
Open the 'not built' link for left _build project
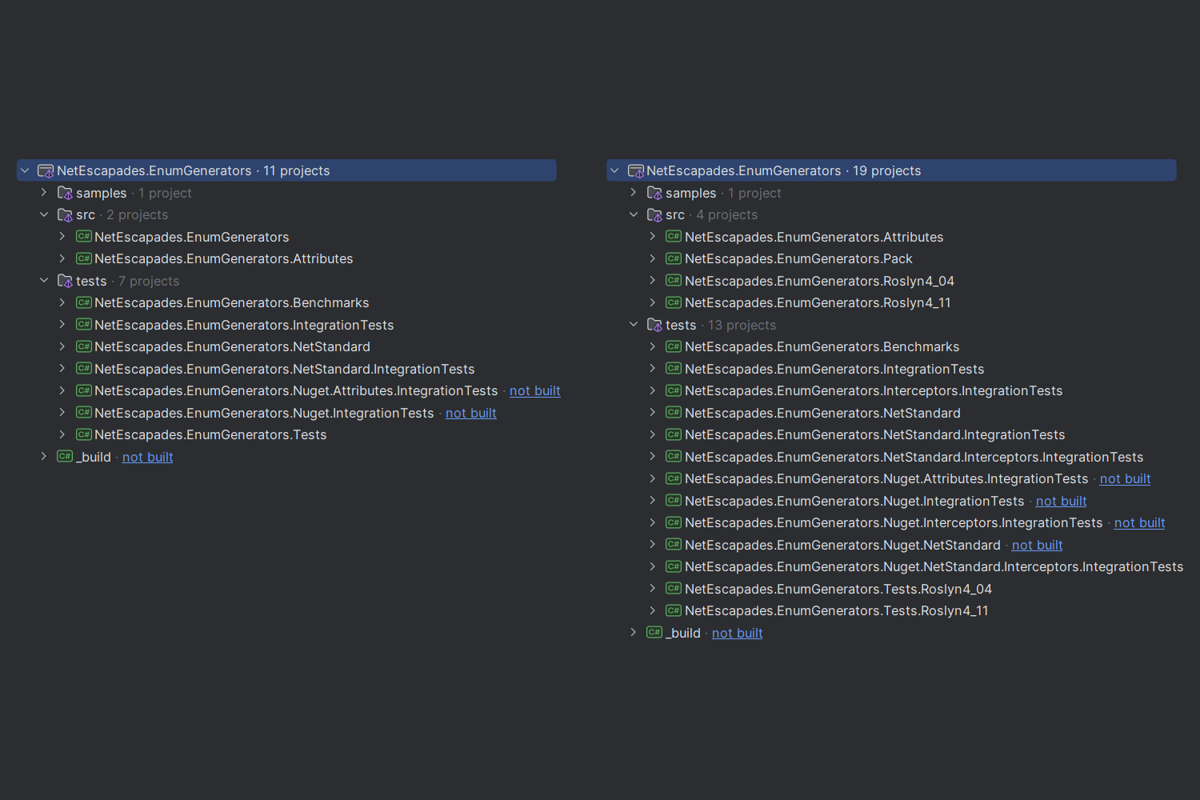pos(147,456)
